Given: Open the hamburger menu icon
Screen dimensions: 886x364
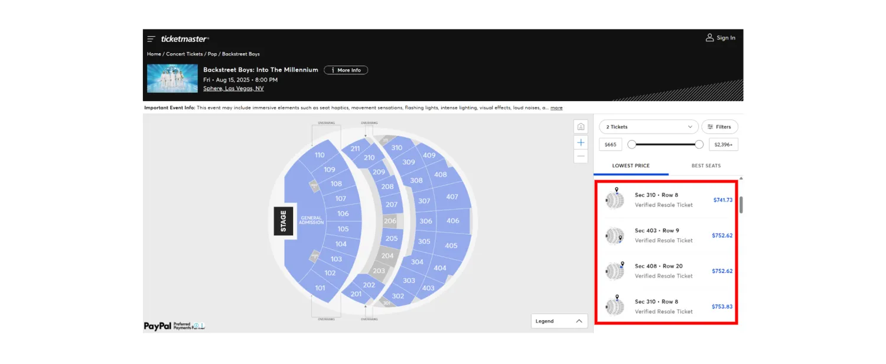Looking at the screenshot, I should pos(151,39).
